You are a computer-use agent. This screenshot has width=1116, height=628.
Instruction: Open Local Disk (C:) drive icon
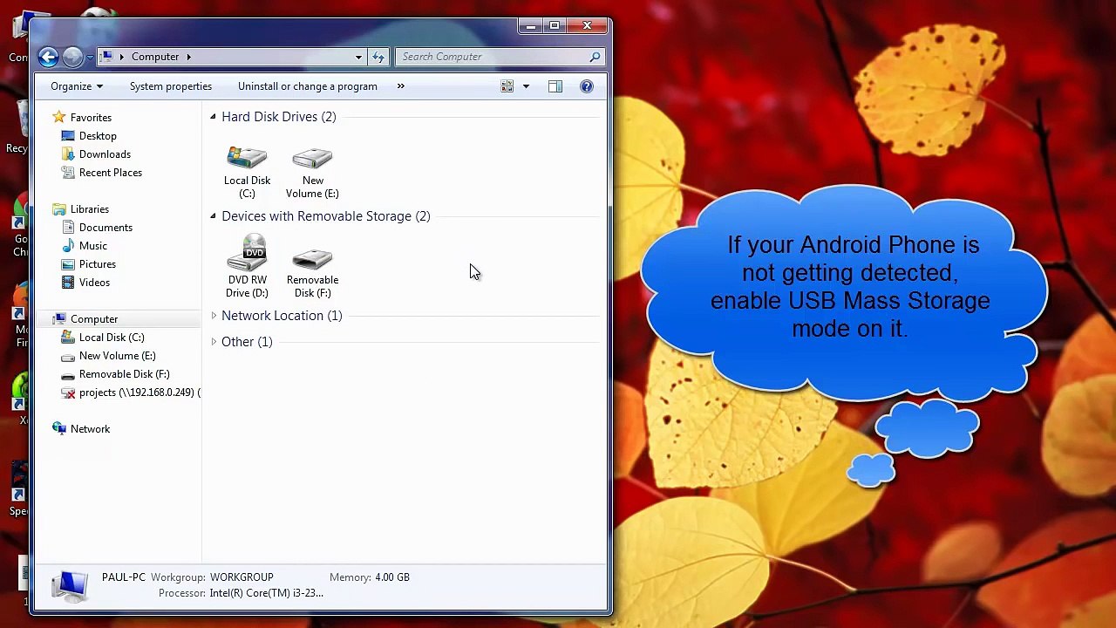point(247,173)
